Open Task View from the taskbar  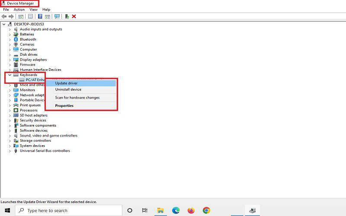[x=145, y=210]
